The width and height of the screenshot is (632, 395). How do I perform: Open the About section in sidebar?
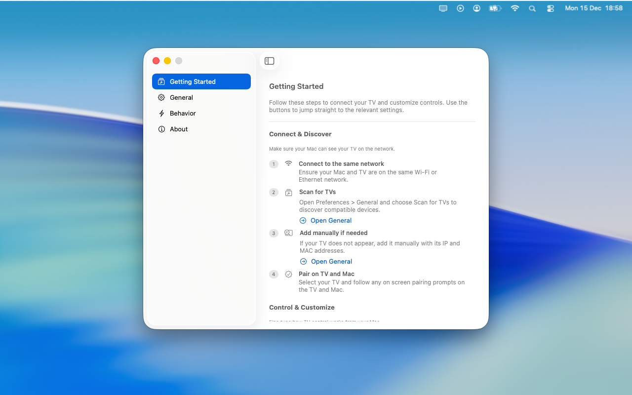[x=179, y=129]
